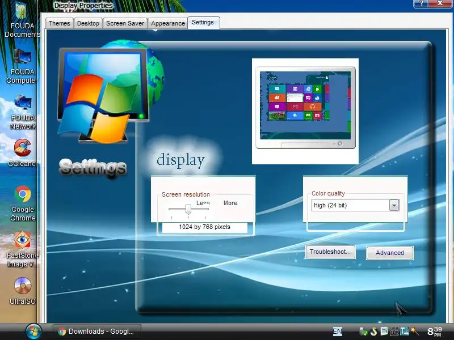Open FOUDA Documents desktop icon
Screen dimensions: 454x340
[22, 20]
